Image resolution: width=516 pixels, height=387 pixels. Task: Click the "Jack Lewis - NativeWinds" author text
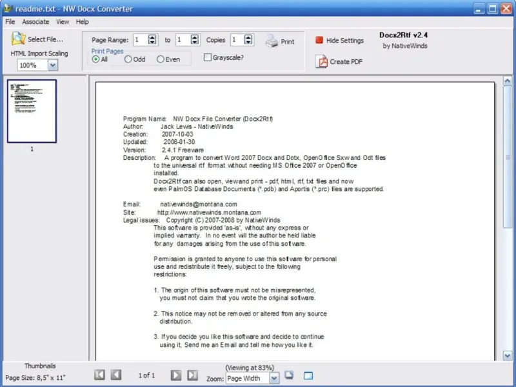[x=197, y=126]
